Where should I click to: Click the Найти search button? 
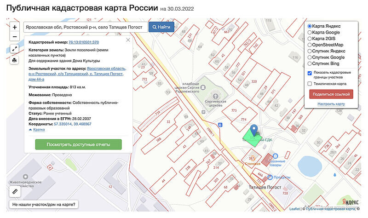(161, 27)
